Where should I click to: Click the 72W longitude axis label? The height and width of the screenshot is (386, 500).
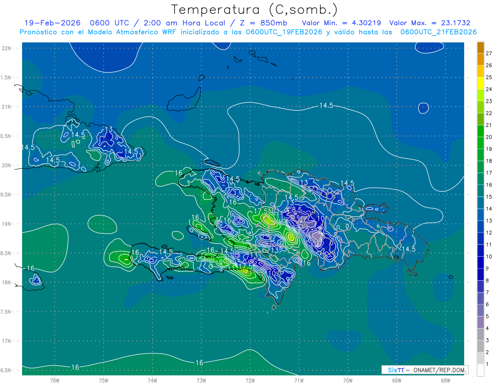point(250,380)
